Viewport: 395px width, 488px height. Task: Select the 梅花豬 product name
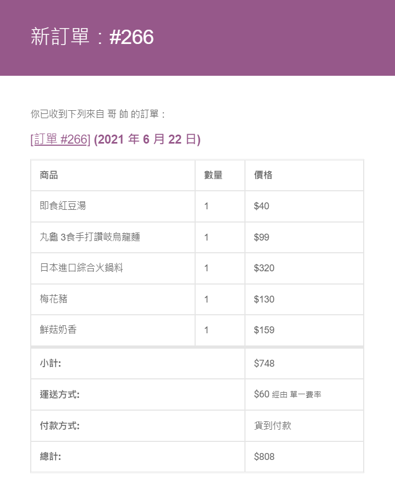click(x=54, y=299)
